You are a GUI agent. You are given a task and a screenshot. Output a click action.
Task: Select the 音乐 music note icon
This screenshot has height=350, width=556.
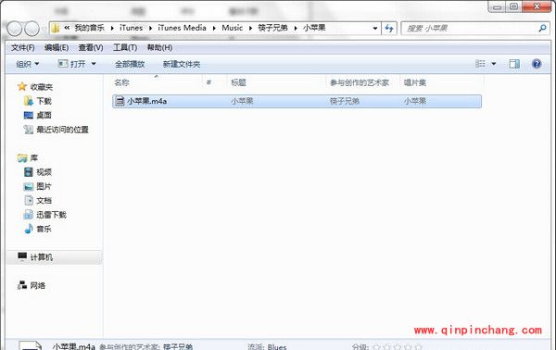pos(29,229)
